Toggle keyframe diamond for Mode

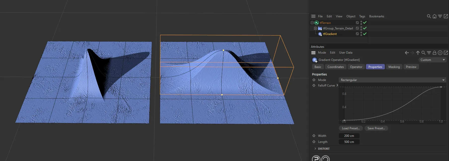314,80
